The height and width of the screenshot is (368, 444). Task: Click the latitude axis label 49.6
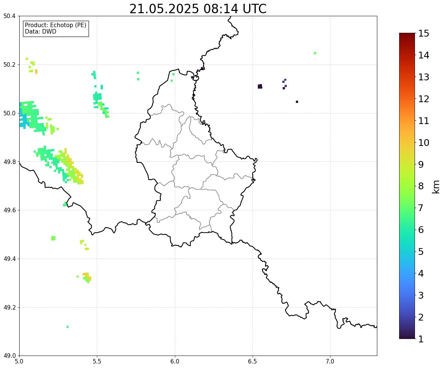(10, 210)
